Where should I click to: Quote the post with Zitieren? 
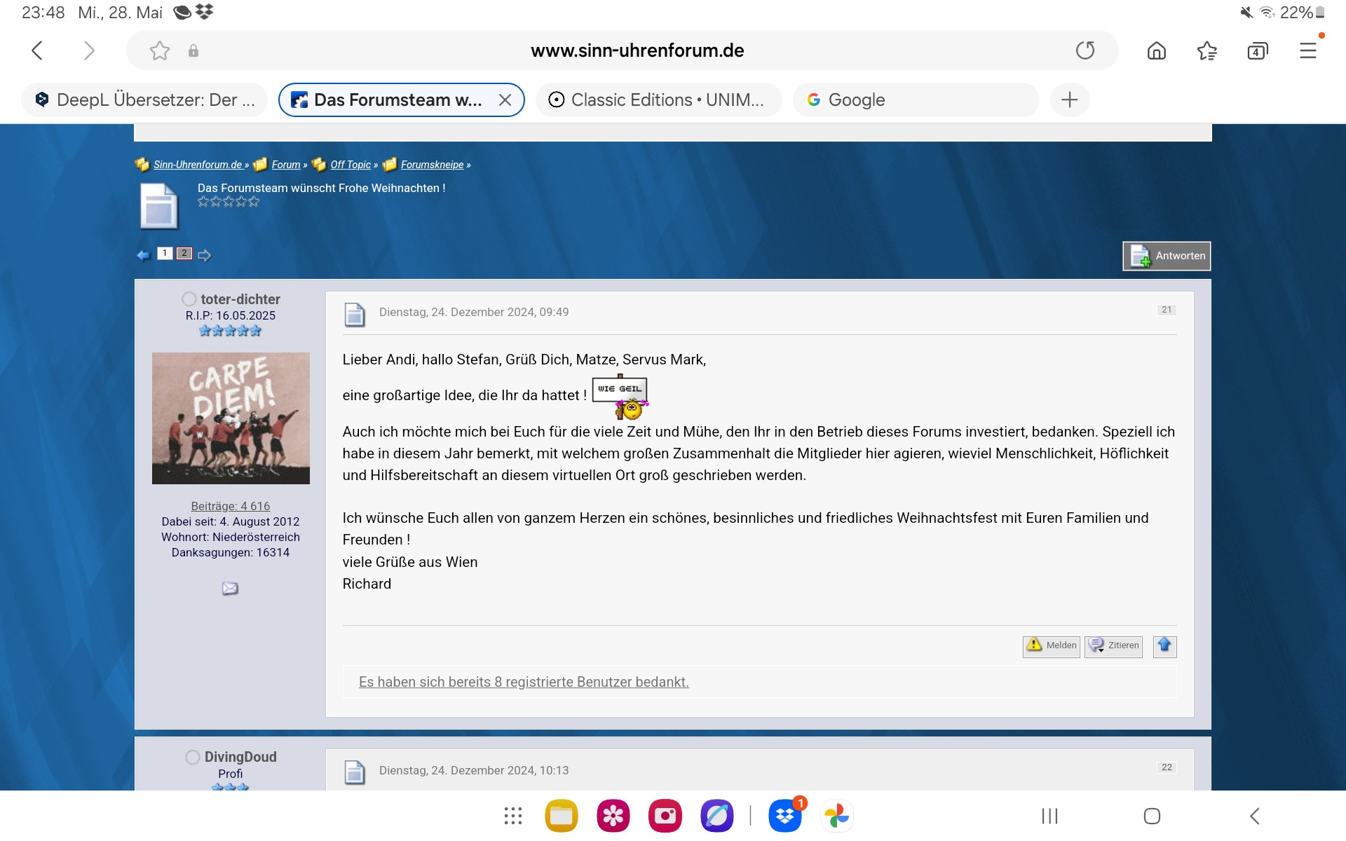click(x=1113, y=645)
